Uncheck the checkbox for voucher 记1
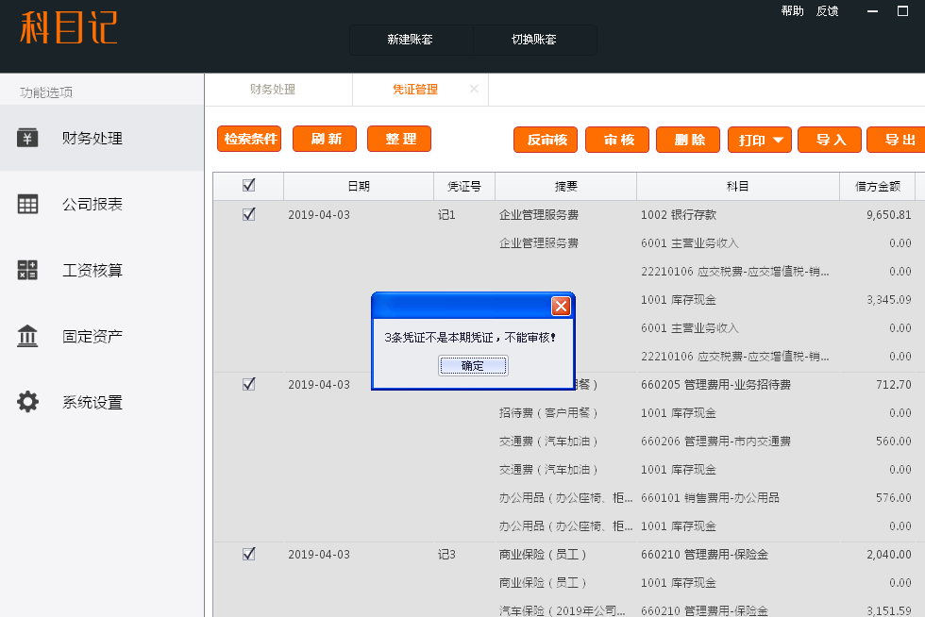Image resolution: width=925 pixels, height=617 pixels. click(x=249, y=215)
